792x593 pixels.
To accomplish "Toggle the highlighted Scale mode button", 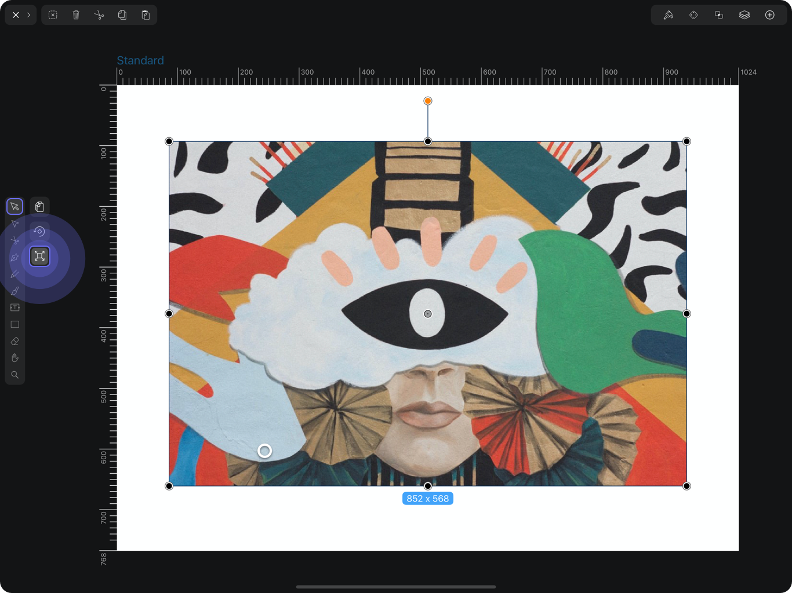I will click(x=39, y=256).
